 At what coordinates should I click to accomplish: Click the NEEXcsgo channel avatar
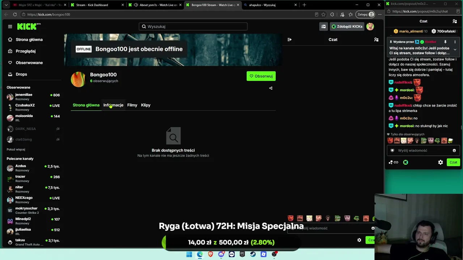pyautogui.click(x=10, y=200)
